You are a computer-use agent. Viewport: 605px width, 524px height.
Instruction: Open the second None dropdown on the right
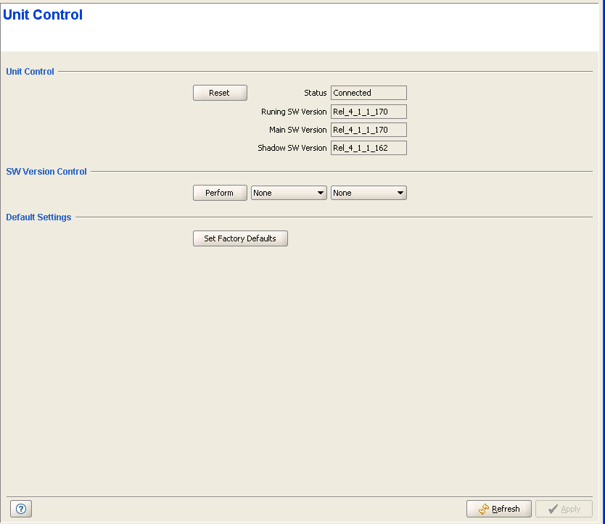(x=369, y=193)
